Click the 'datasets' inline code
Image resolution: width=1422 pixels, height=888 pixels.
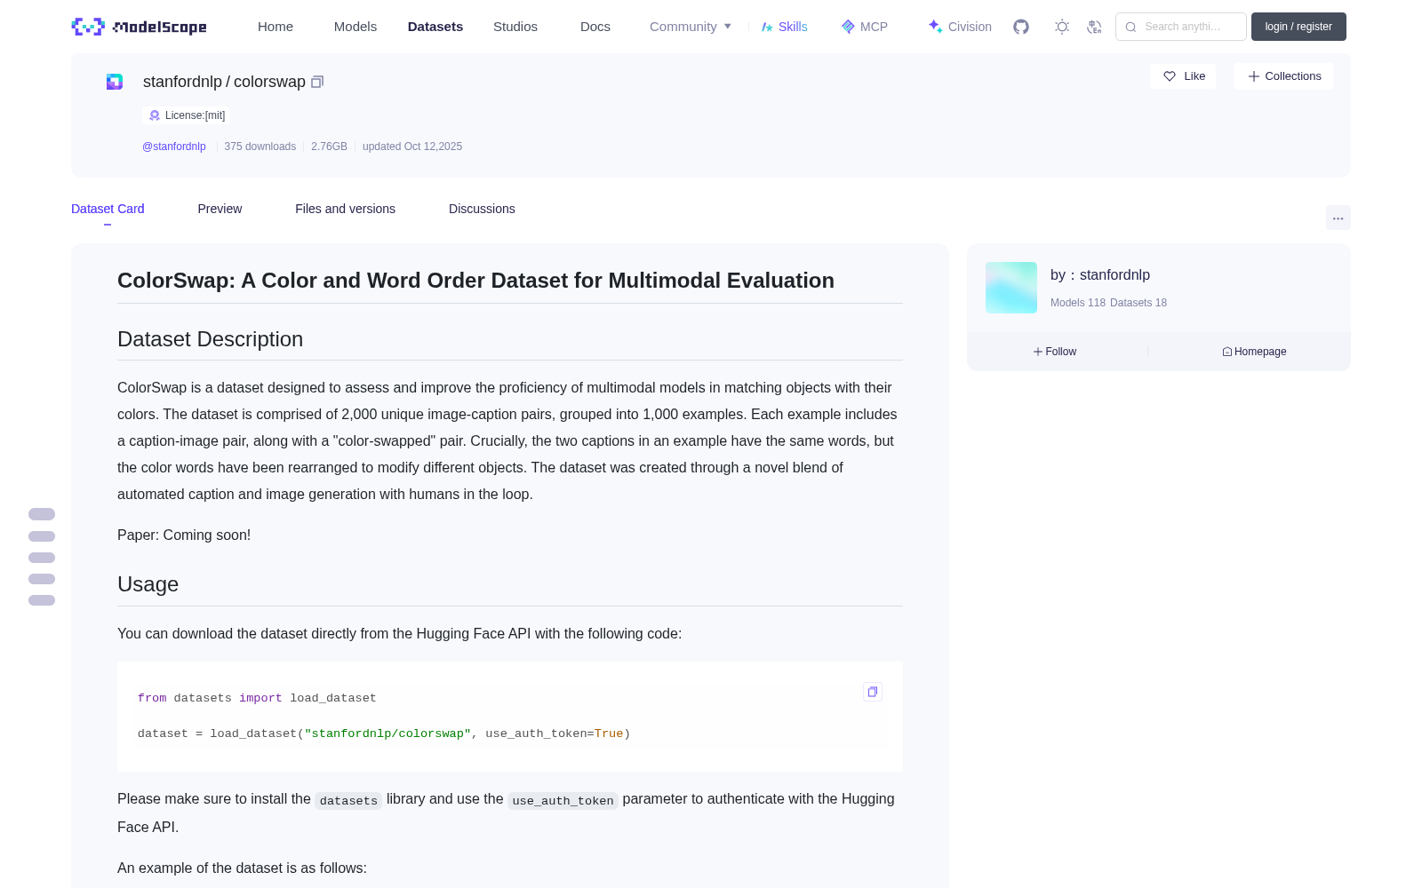pos(348,800)
